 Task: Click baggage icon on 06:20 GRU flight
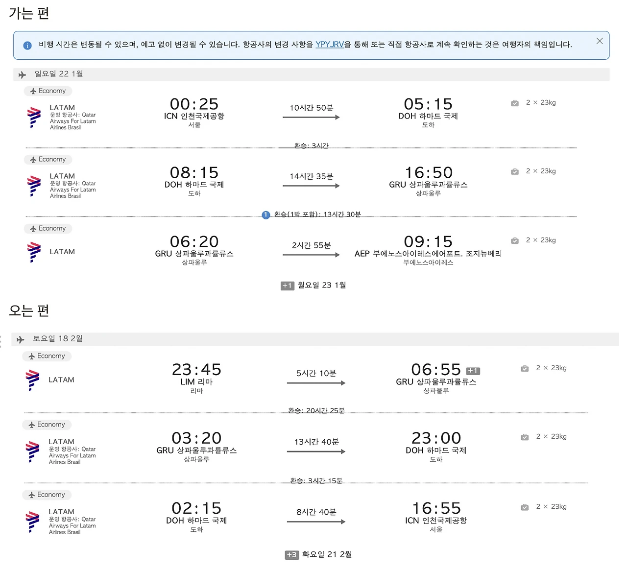pos(515,241)
